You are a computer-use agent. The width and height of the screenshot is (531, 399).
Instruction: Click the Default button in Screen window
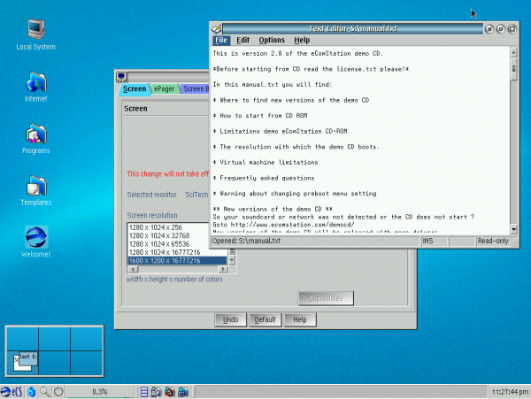[265, 319]
